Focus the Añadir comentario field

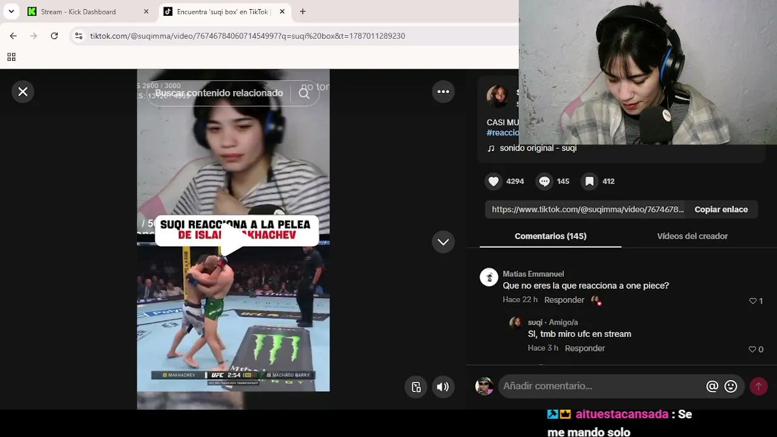601,386
